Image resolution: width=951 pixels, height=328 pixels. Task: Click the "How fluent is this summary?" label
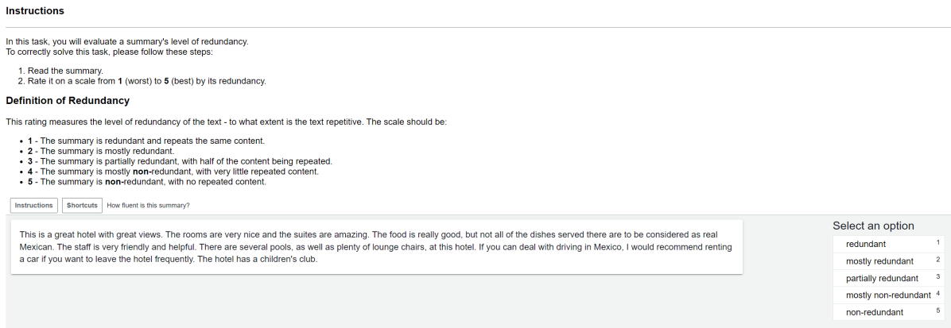[149, 205]
